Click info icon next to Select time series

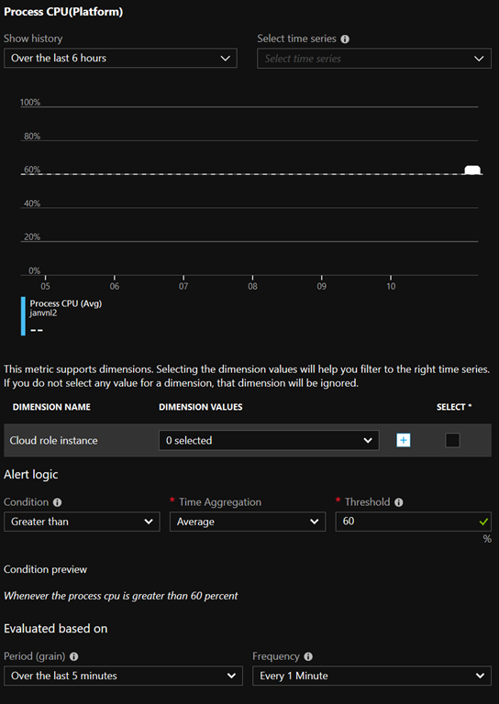(345, 39)
